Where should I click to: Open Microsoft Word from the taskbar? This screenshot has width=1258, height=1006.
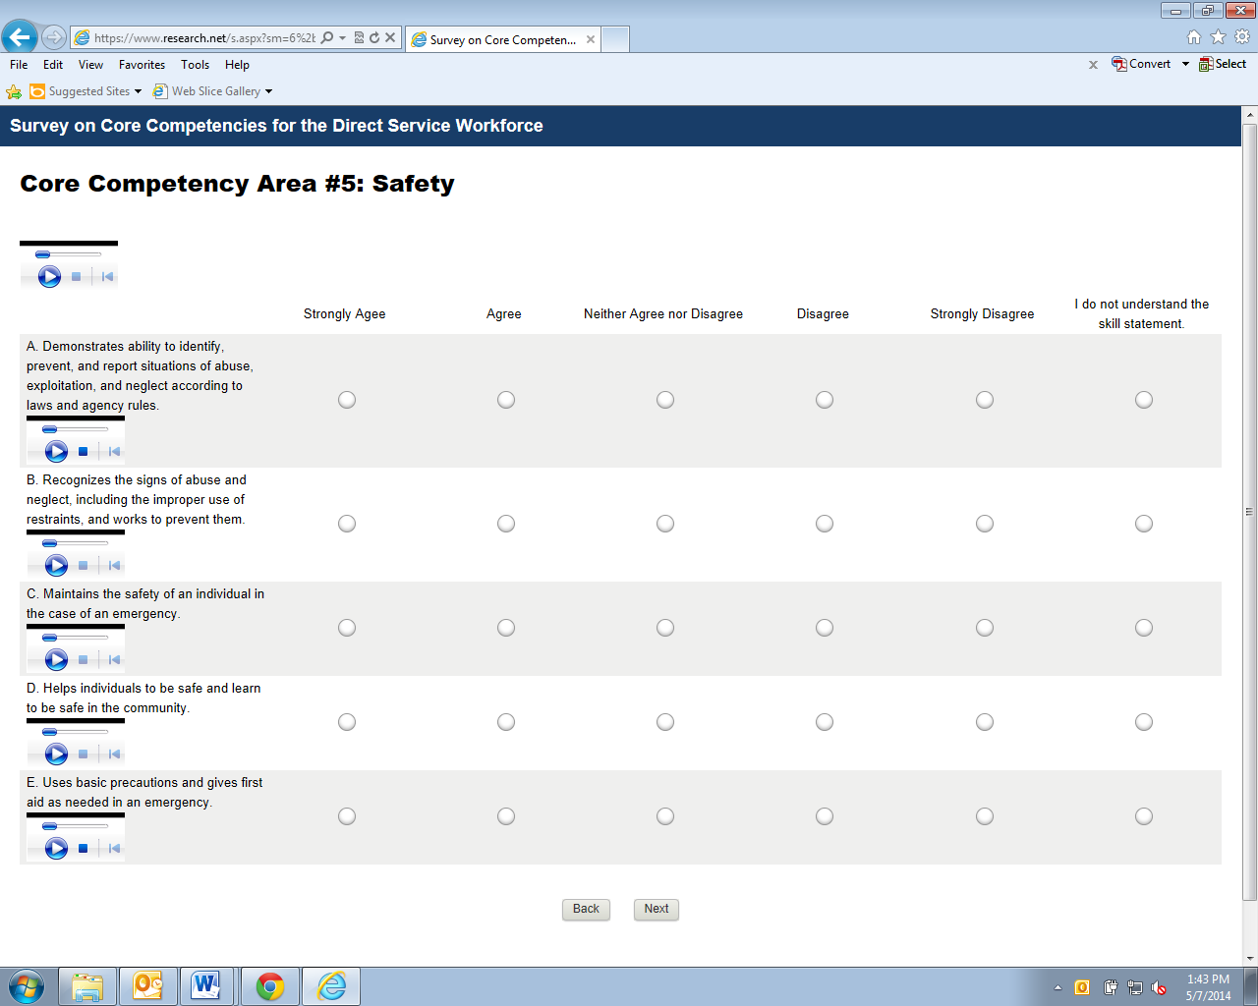click(206, 985)
